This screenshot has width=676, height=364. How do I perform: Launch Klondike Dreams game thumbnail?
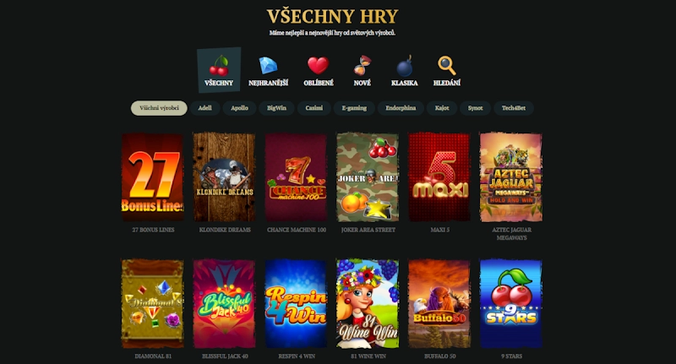224,177
